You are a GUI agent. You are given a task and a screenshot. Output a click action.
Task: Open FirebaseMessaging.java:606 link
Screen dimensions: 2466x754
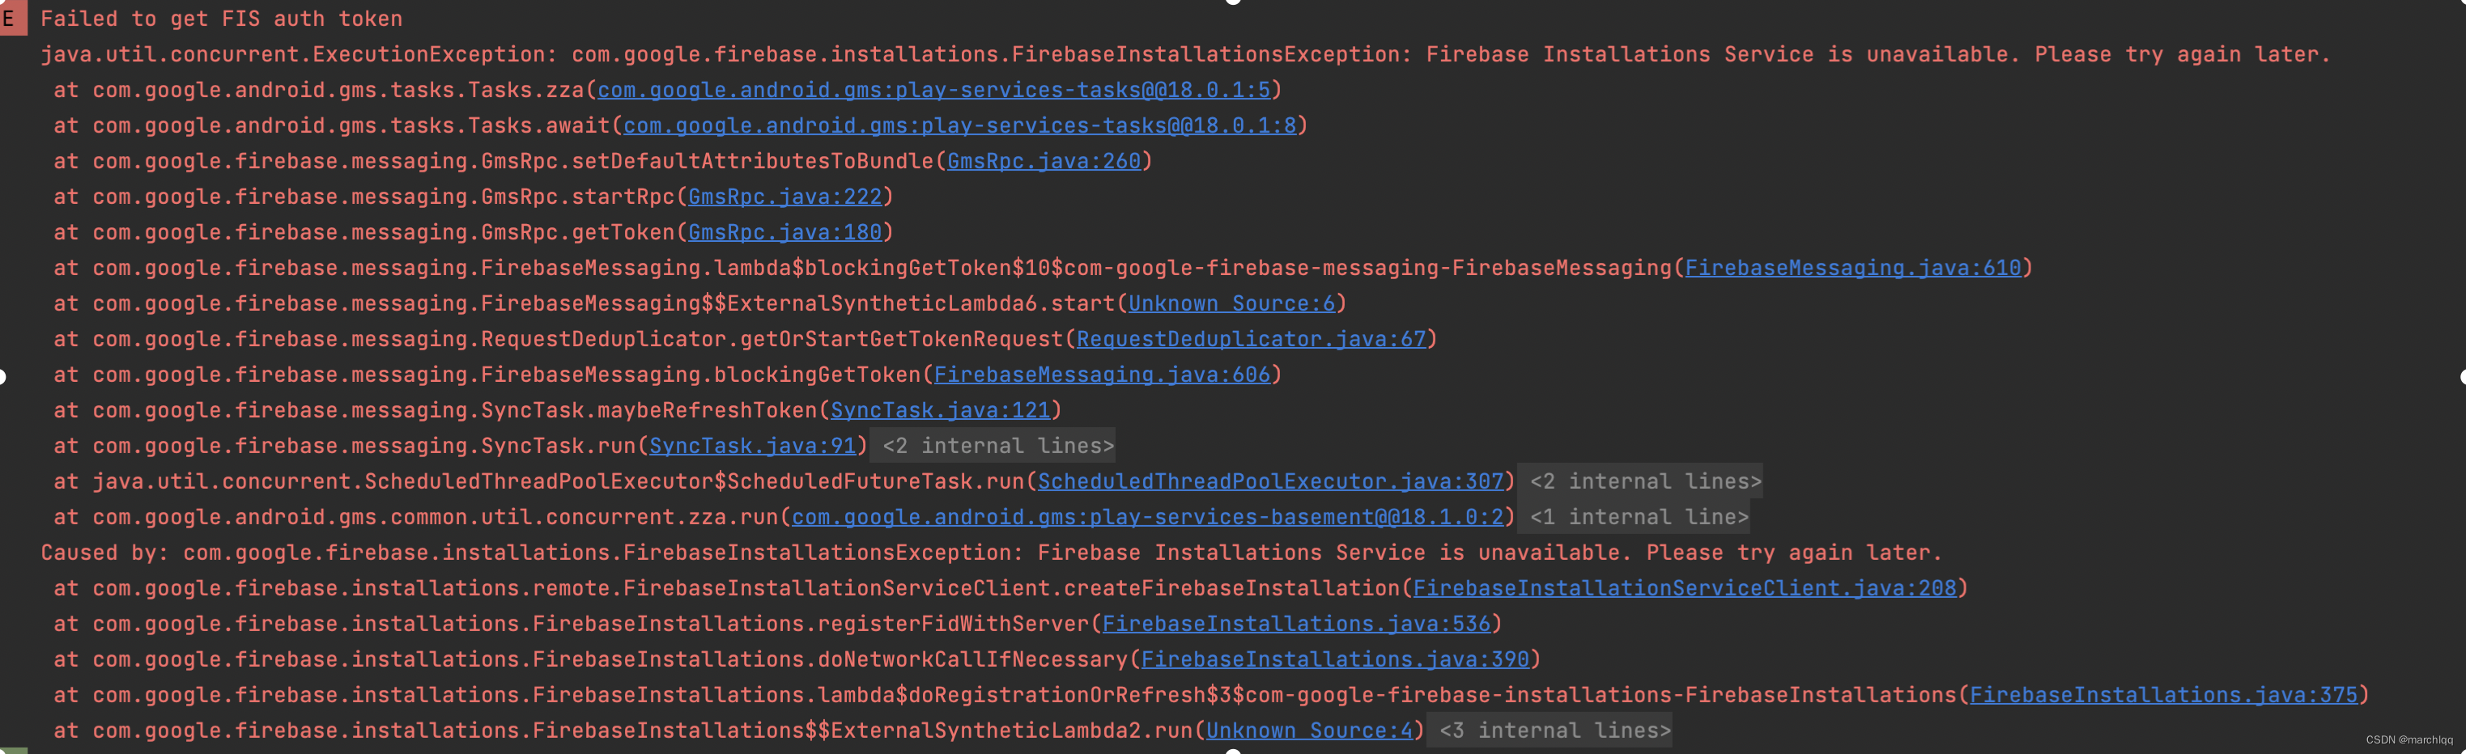1102,374
